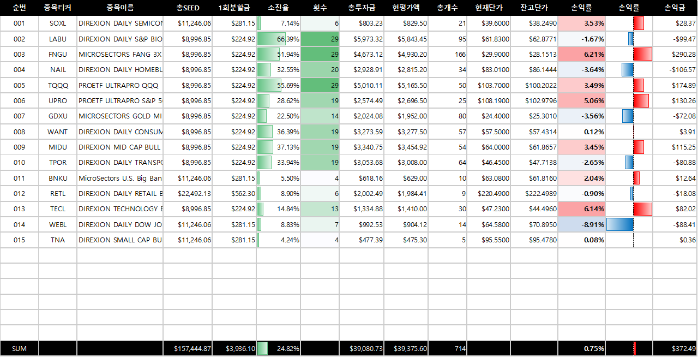Select the WANT ticker cell

coord(57,132)
